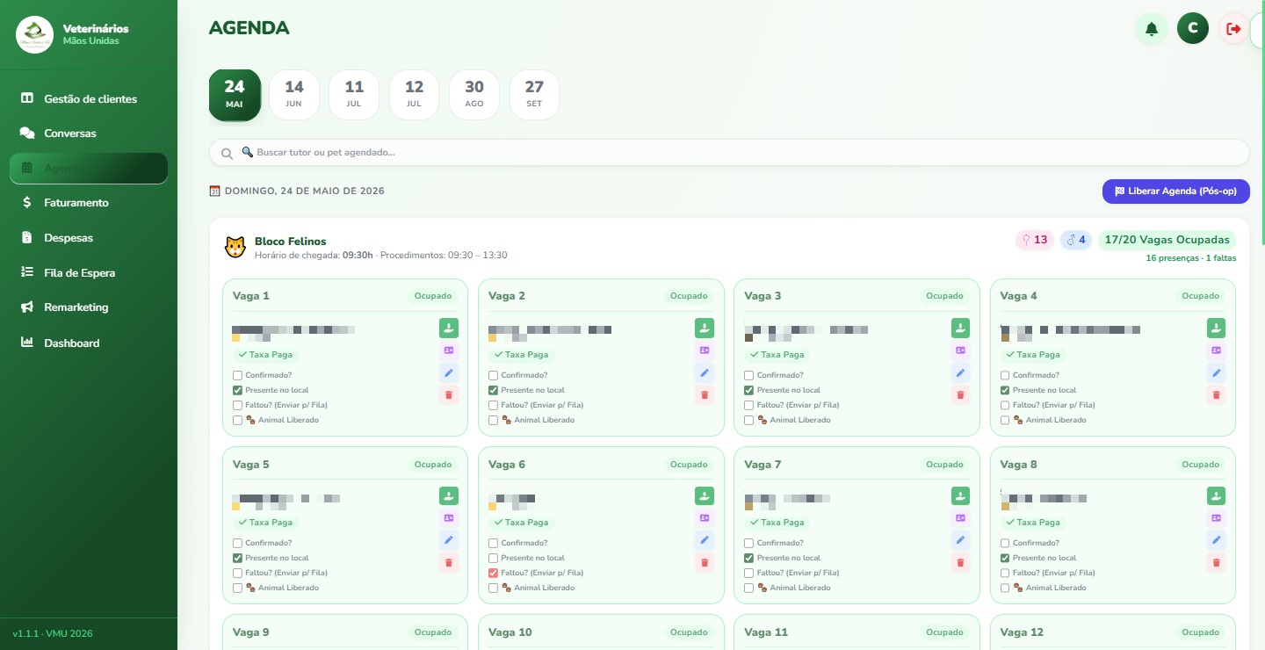Open Remarketing in sidebar
Viewport: 1265px width, 650px height.
pyautogui.click(x=89, y=307)
